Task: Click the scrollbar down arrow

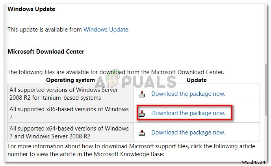Action: (266, 158)
